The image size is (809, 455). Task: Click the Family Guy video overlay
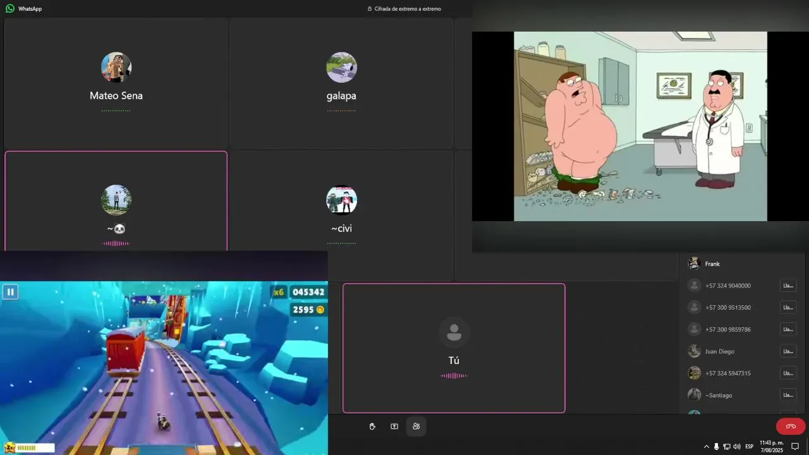[640, 126]
